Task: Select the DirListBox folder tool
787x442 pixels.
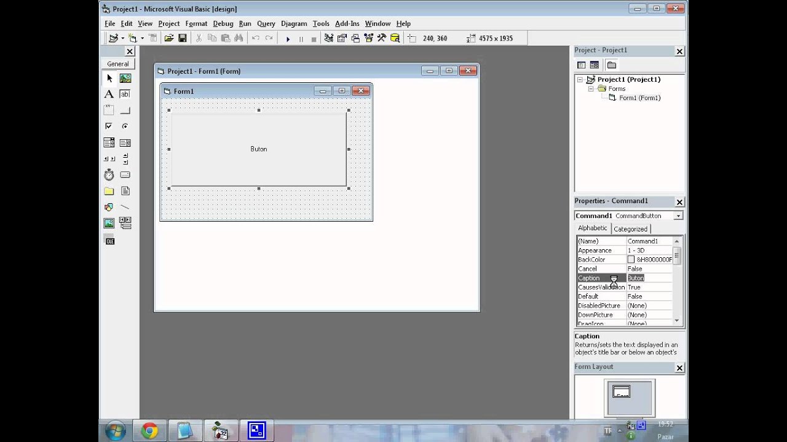Action: 109,191
